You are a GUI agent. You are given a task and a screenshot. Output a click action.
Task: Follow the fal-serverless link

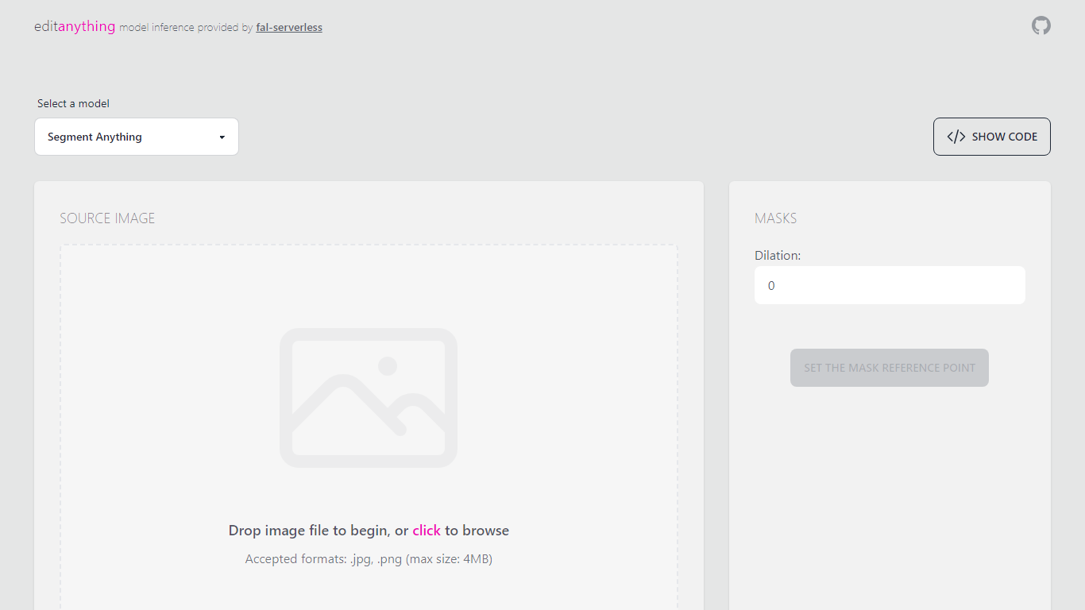click(x=289, y=28)
